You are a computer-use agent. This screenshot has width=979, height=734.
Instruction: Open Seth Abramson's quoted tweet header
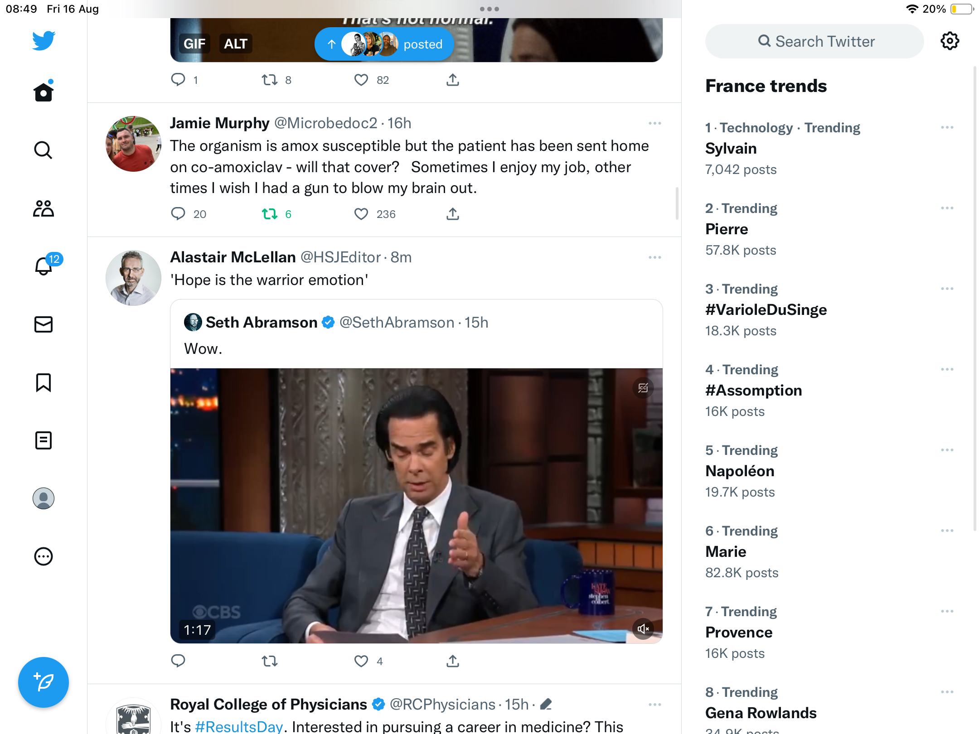click(336, 323)
